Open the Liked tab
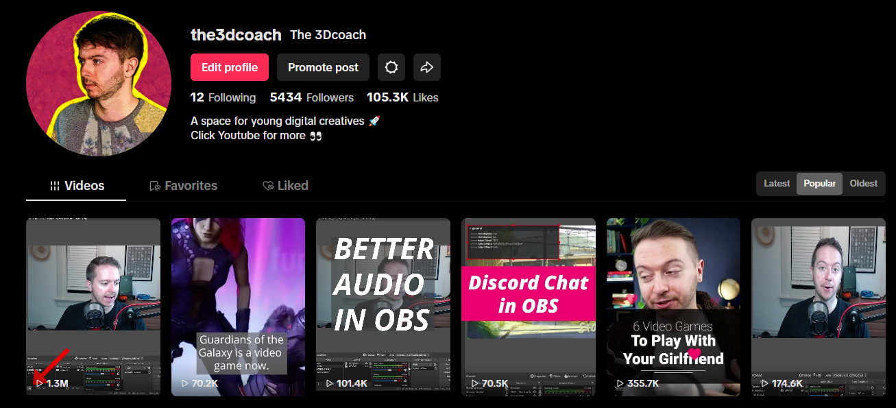The image size is (896, 408). 285,186
